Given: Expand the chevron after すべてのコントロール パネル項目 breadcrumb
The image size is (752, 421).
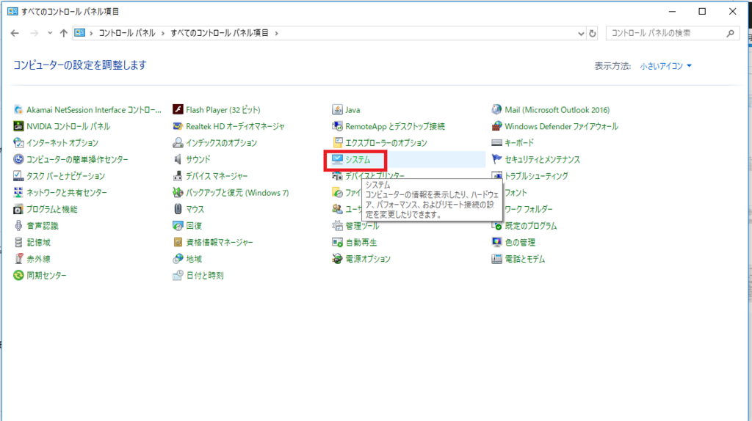Looking at the screenshot, I should coord(276,33).
